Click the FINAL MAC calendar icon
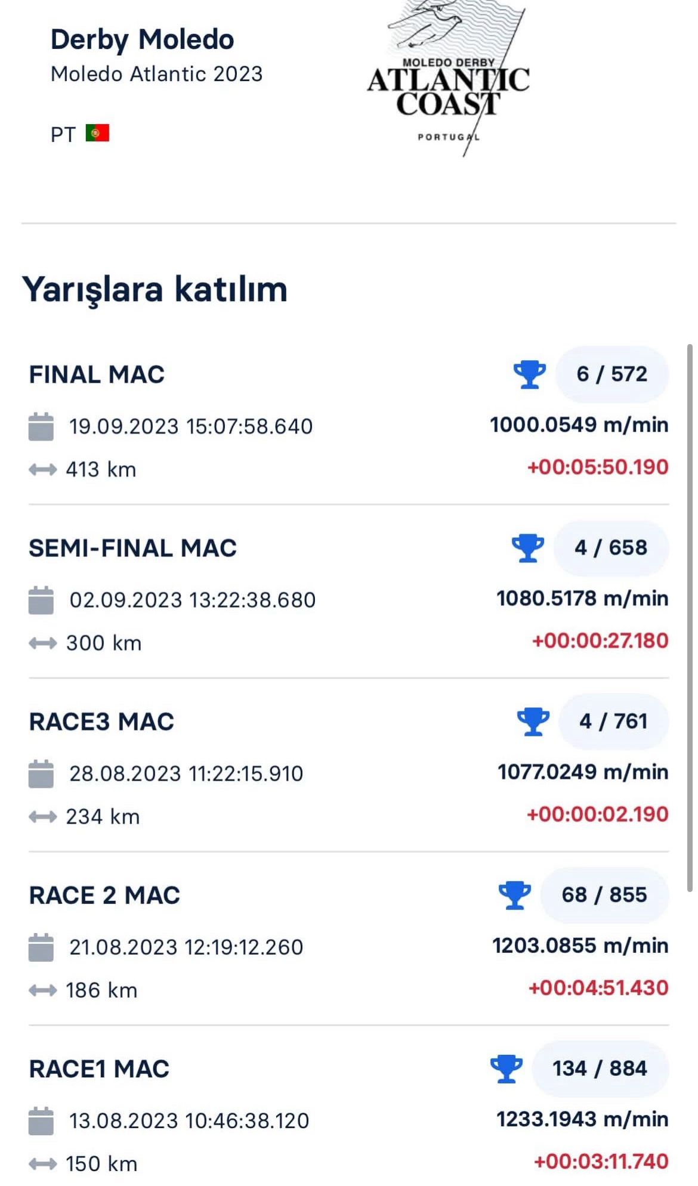This screenshot has height=1186, width=698. coord(41,427)
